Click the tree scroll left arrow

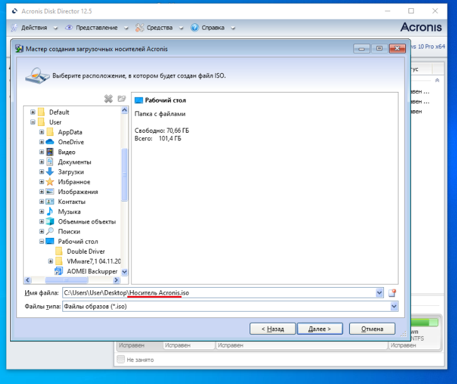point(28,280)
